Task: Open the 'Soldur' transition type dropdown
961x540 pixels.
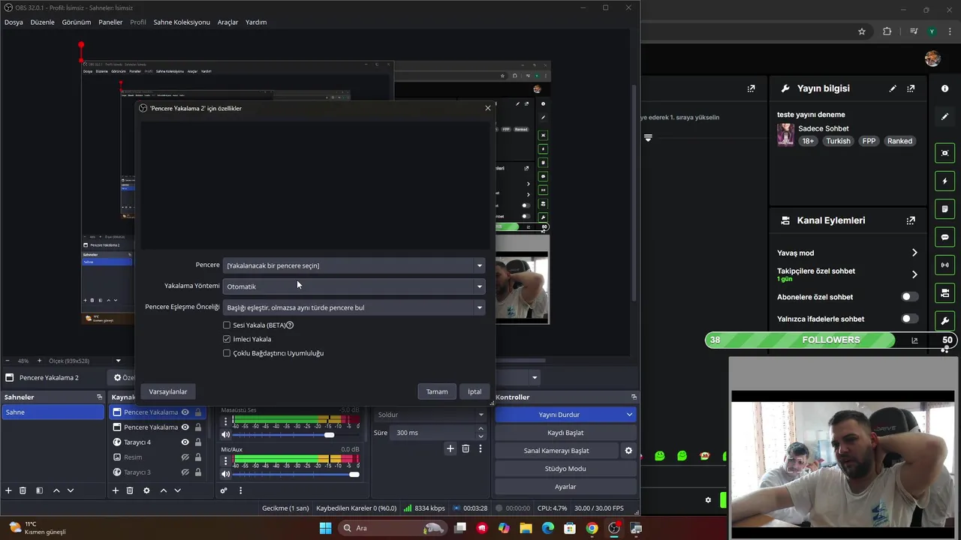Action: tap(430, 415)
